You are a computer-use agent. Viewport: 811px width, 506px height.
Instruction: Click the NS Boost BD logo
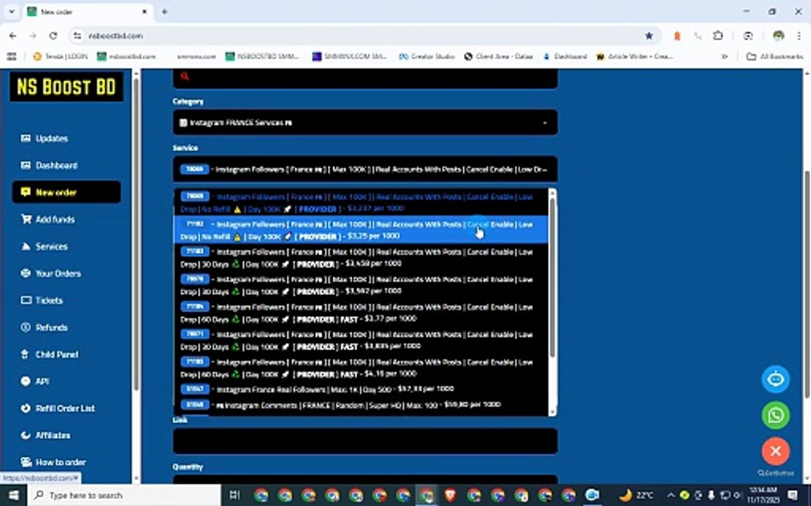[66, 86]
